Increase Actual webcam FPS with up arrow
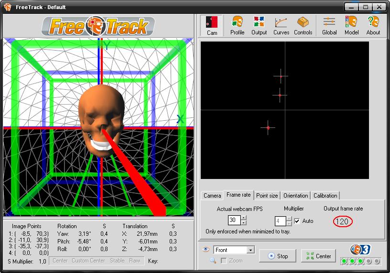390x273 pixels. (244, 218)
